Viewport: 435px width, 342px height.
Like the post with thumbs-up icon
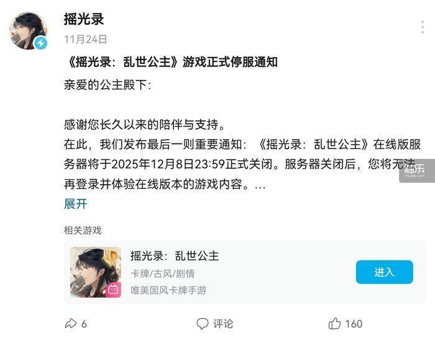coord(334,323)
